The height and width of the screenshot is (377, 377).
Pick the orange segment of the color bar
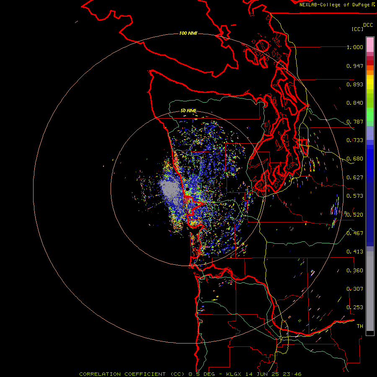click(370, 72)
